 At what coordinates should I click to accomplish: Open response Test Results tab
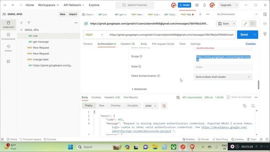point(130,98)
